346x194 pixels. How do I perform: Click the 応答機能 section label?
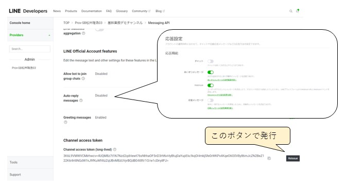pos(171,53)
